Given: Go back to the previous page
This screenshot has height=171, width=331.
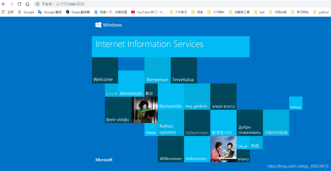Looking at the screenshot, I should point(4,4).
